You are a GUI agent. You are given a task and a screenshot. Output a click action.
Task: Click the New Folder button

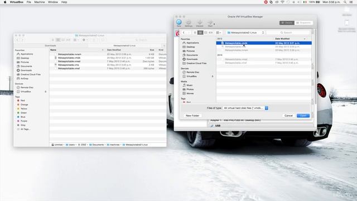192,116
